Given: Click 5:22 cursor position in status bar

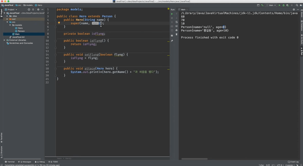Looking at the screenshot, I should tap(268, 165).
